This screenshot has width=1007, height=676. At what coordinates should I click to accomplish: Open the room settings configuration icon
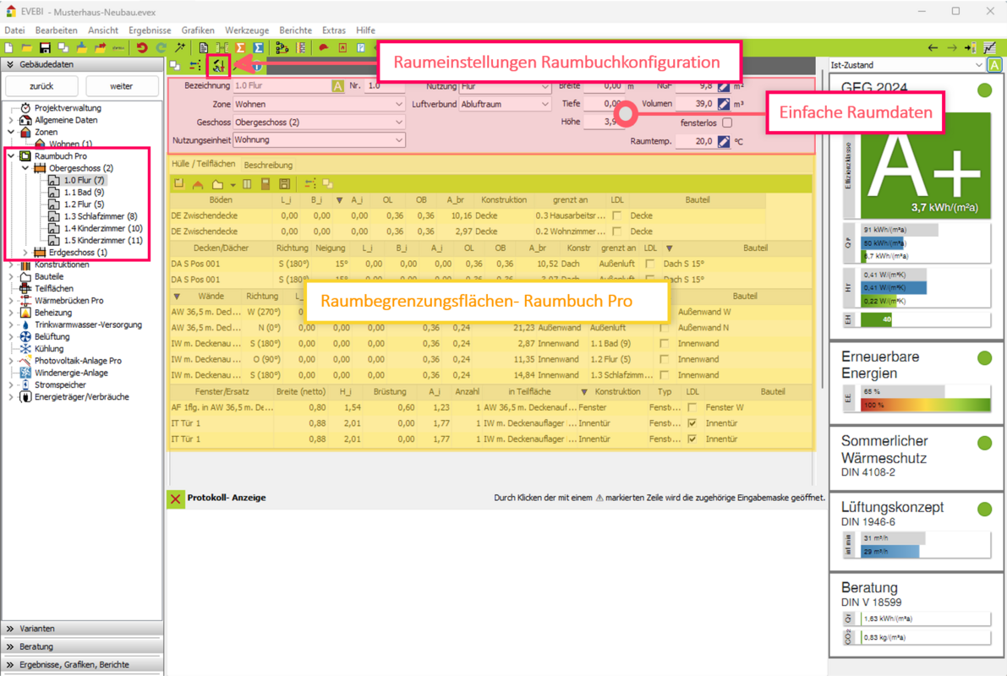[219, 65]
